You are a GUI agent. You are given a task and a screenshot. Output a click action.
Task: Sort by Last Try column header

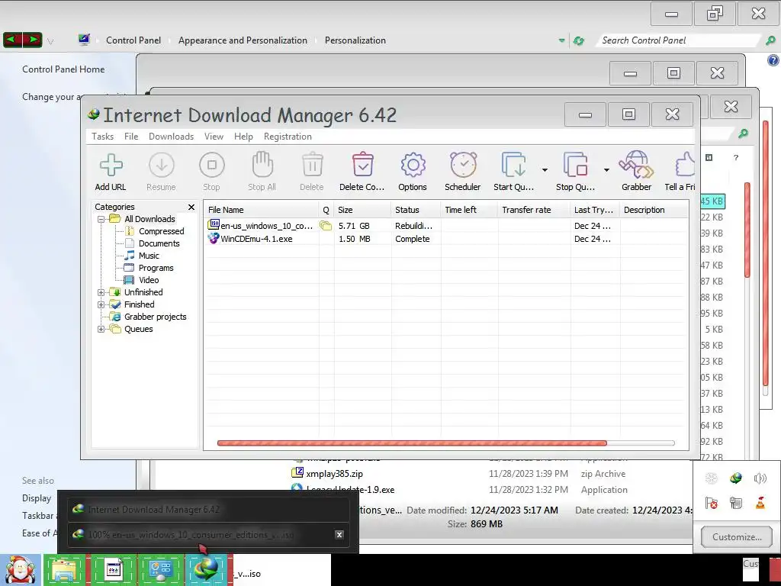click(x=595, y=210)
